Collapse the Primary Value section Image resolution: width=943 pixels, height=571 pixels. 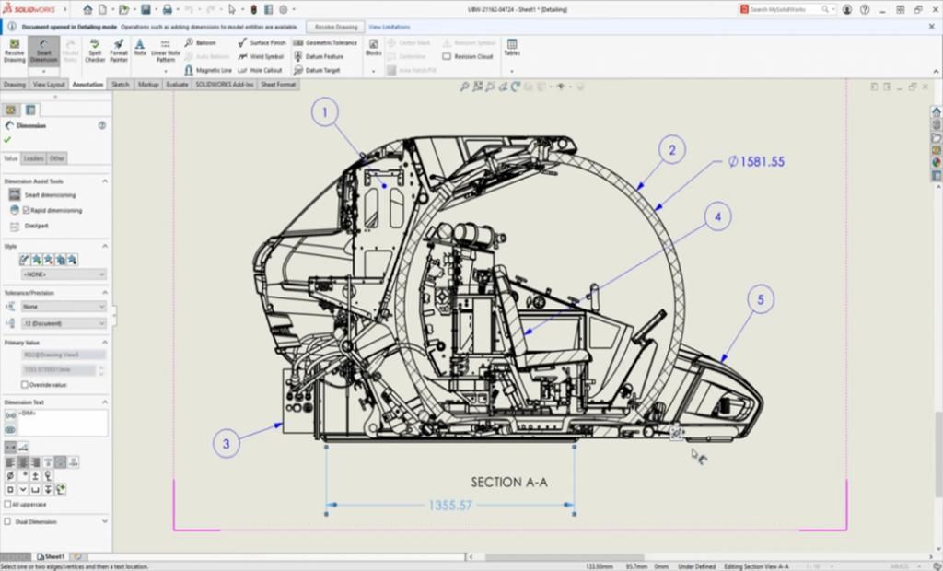[105, 343]
